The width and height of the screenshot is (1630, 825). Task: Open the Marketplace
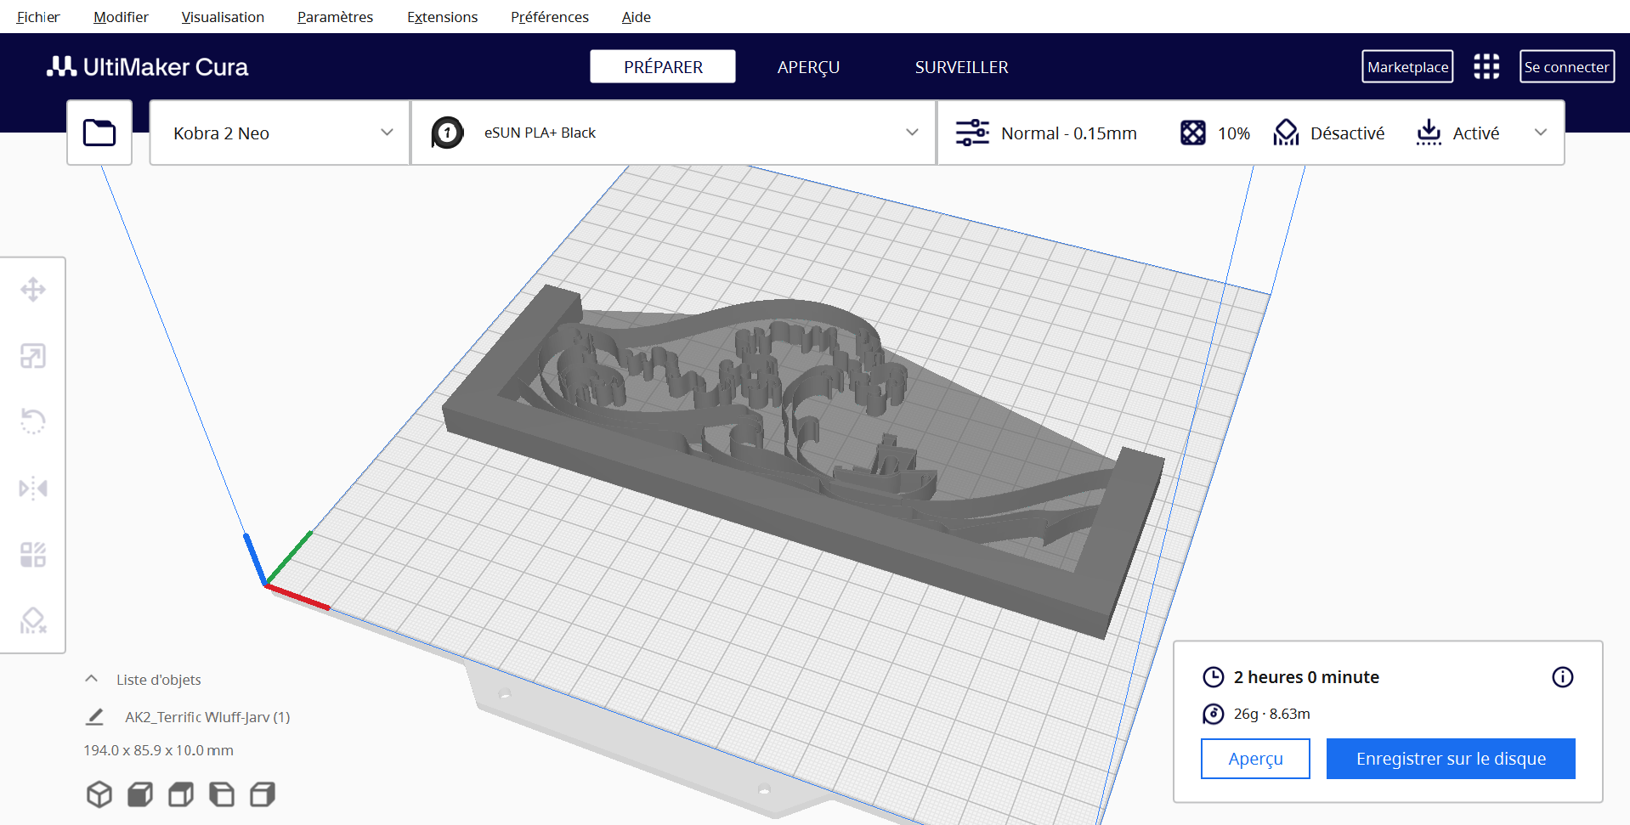(x=1407, y=66)
